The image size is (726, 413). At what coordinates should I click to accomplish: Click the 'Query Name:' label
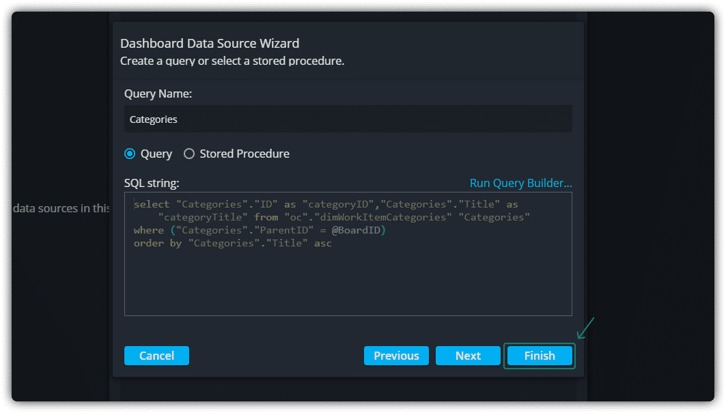pos(158,94)
